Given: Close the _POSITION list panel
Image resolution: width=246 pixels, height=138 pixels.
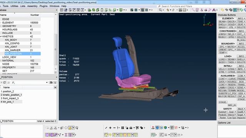Looking at the screenshot, I should point(57,77).
